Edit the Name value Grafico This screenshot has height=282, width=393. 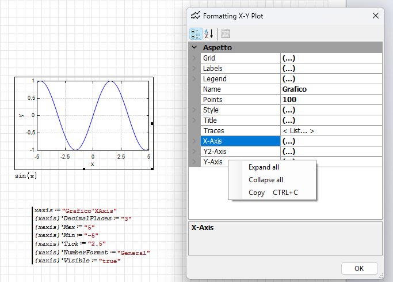click(x=331, y=89)
